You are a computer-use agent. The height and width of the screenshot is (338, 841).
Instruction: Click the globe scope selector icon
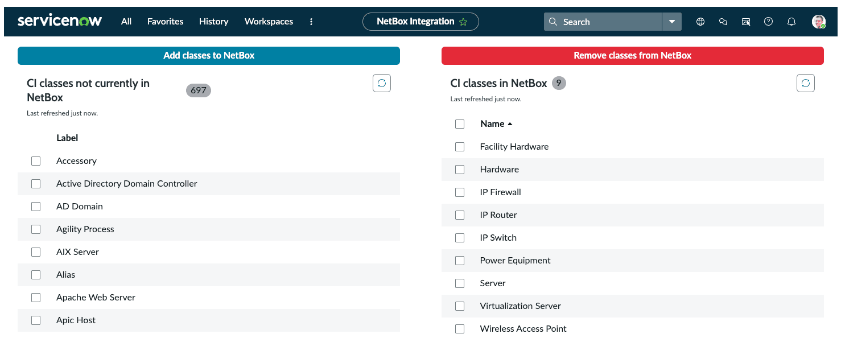pyautogui.click(x=700, y=21)
